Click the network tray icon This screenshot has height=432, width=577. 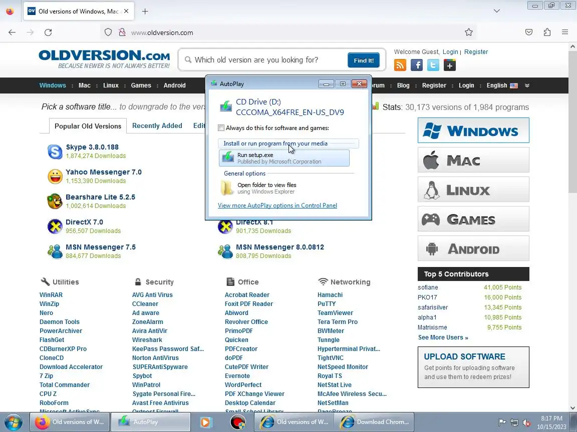[x=514, y=422]
